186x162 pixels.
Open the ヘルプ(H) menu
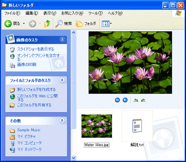tap(115, 13)
